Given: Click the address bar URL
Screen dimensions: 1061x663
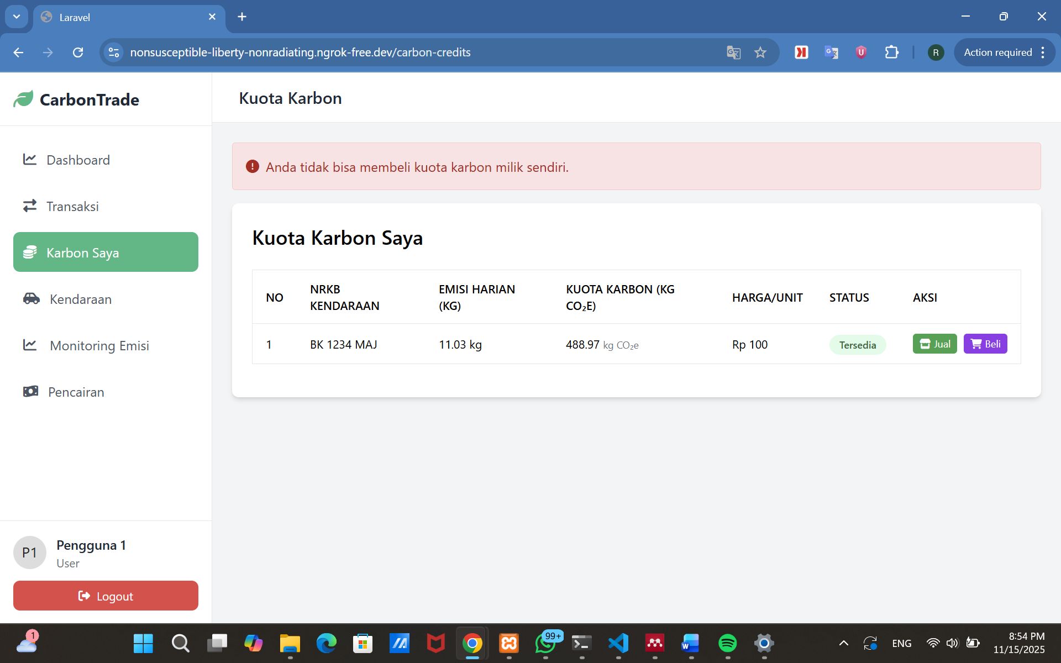Looking at the screenshot, I should tap(300, 52).
